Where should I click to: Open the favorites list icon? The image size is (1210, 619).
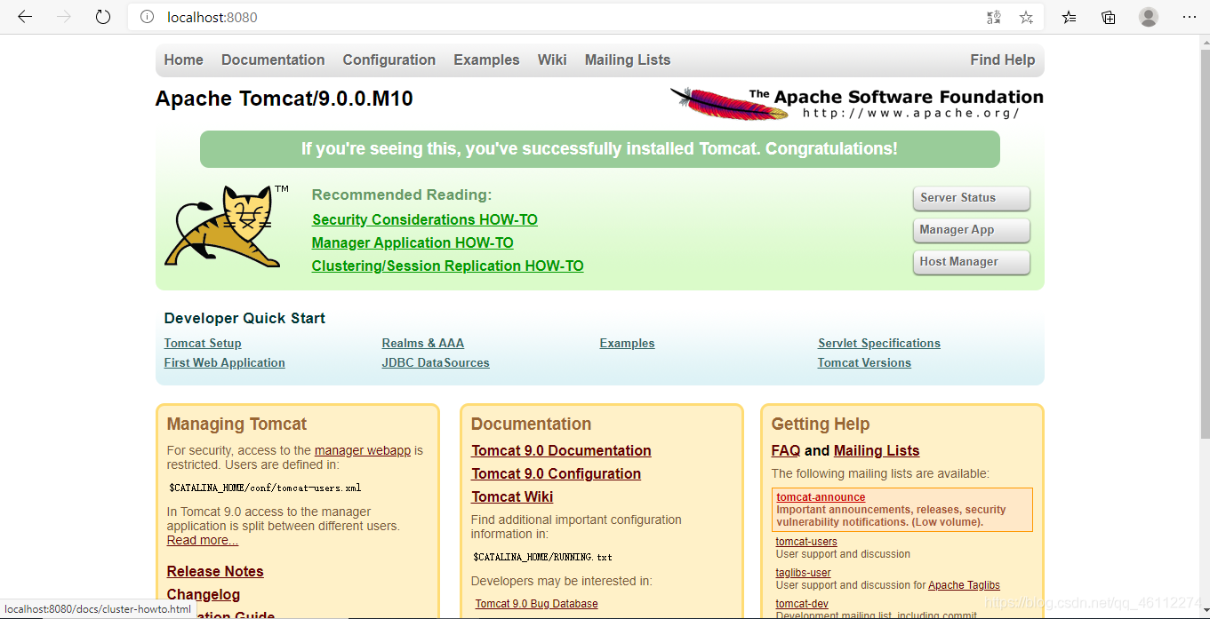[1069, 17]
